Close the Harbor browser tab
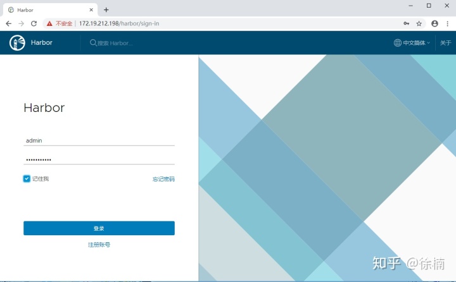Viewport: 456px width, 282px height. (x=91, y=10)
